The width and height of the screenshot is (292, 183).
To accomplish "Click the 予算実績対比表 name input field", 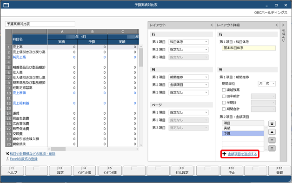I will [40, 24].
